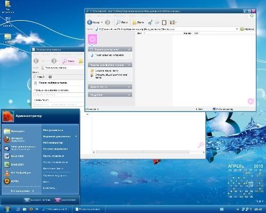Open My Documents (Мои документы) in Start menu

pos(53,130)
